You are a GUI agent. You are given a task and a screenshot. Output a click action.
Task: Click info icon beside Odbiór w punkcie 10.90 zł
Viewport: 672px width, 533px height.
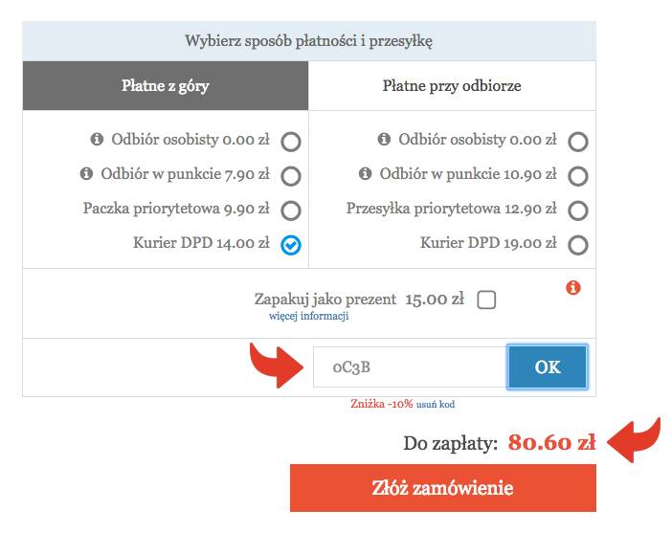(365, 174)
